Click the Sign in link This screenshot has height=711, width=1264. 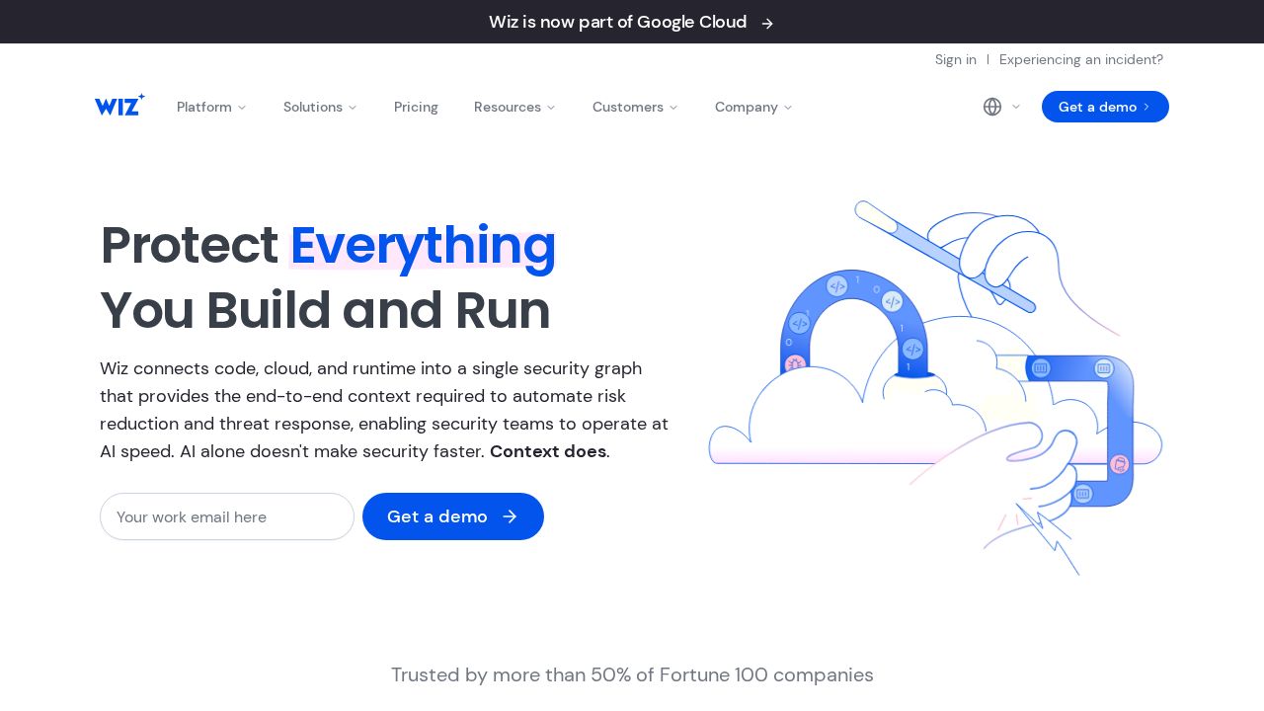tap(956, 59)
